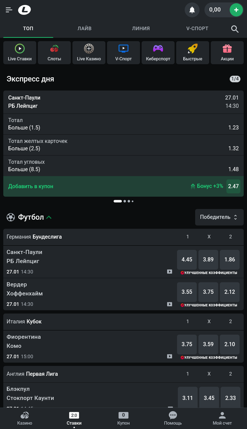Select draw odds 3.75 for Вердер–Хоффенхайм
Image resolution: width=247 pixels, height=429 pixels.
(208, 292)
